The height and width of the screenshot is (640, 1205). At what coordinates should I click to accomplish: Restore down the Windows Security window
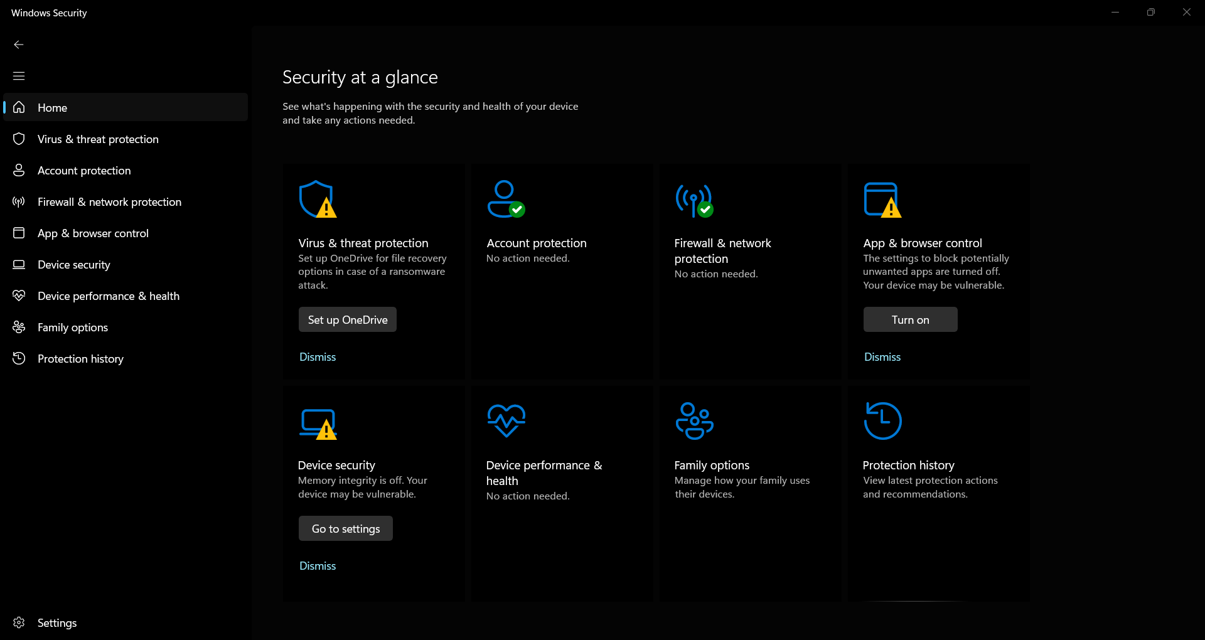tap(1150, 12)
